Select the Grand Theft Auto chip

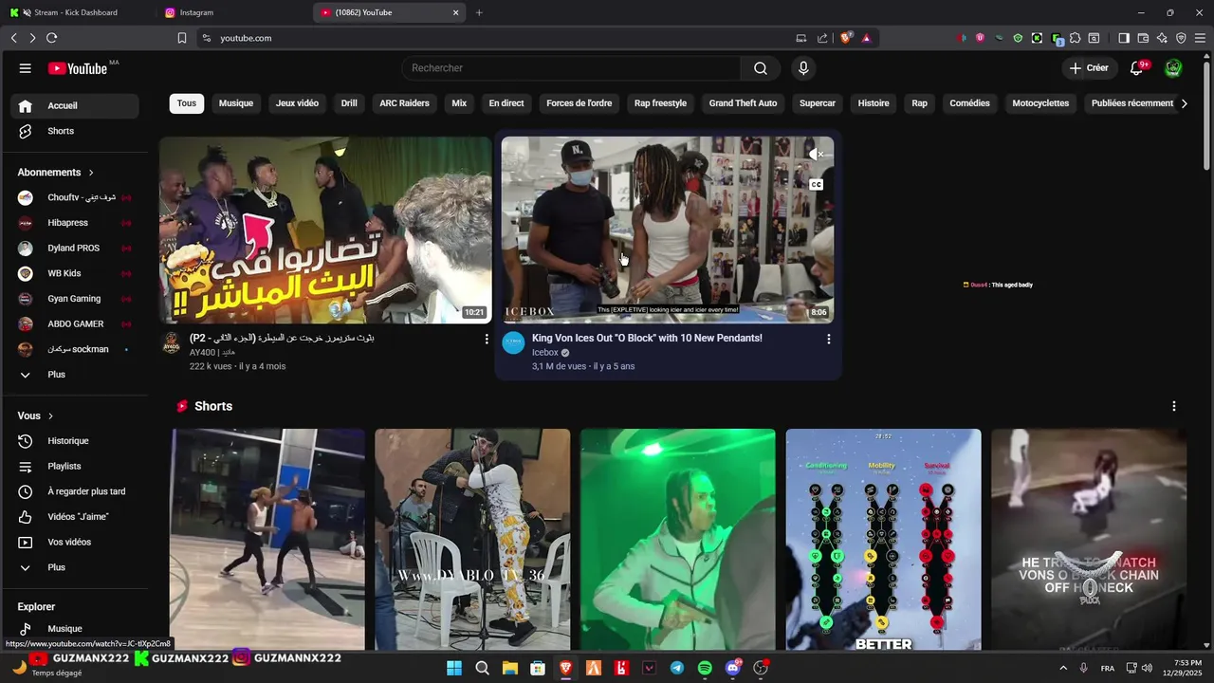(743, 103)
